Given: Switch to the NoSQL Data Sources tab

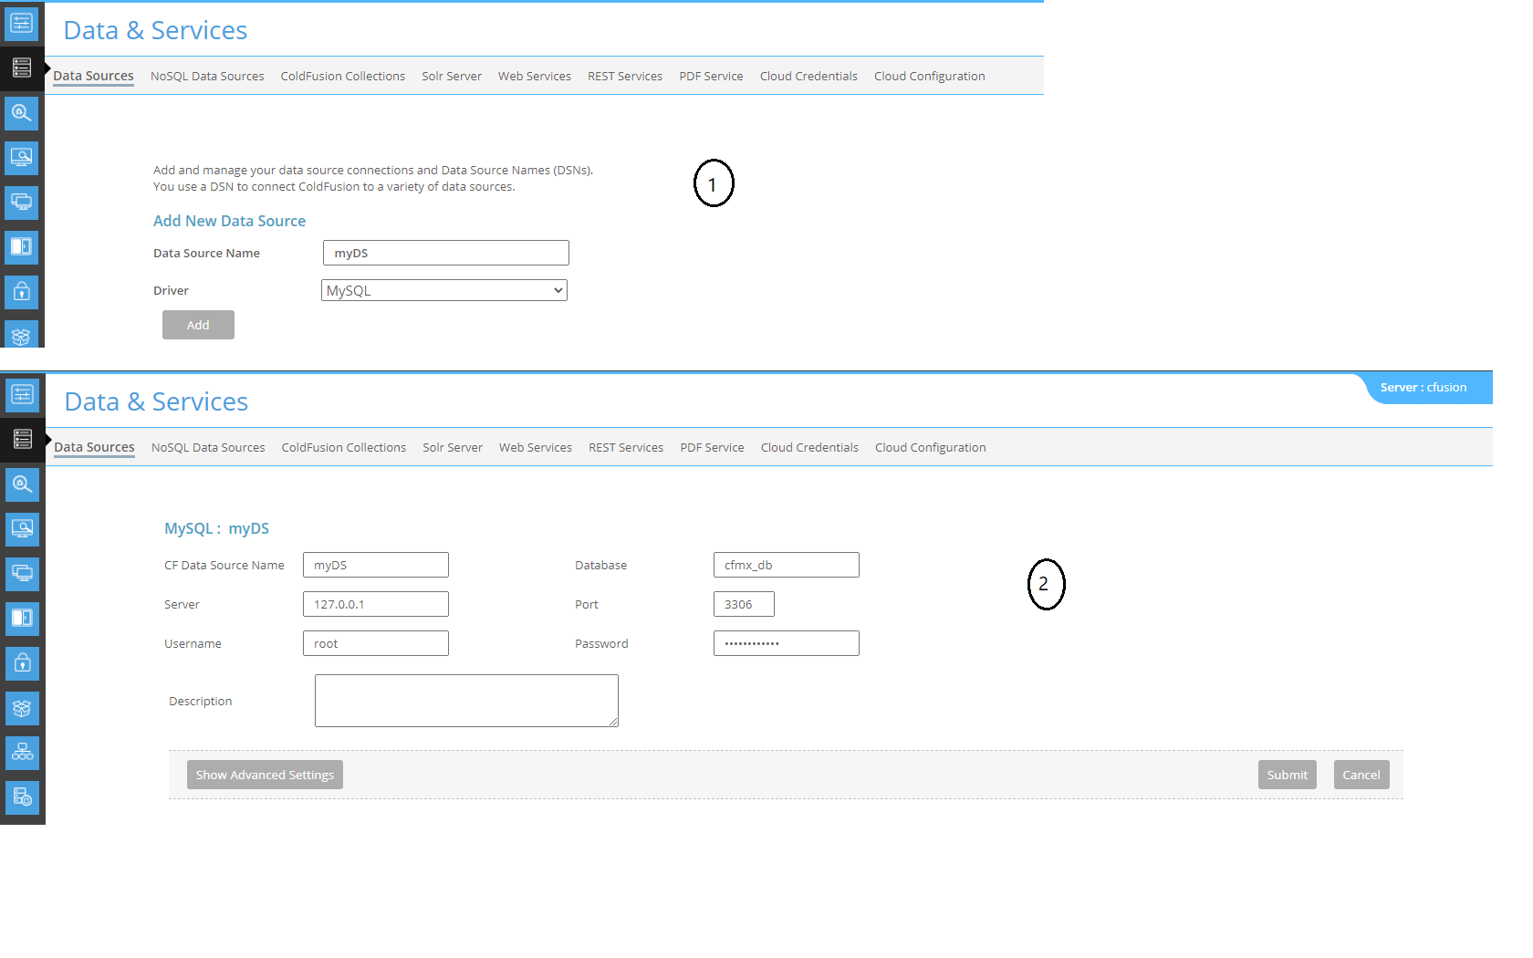Looking at the screenshot, I should 207,447.
